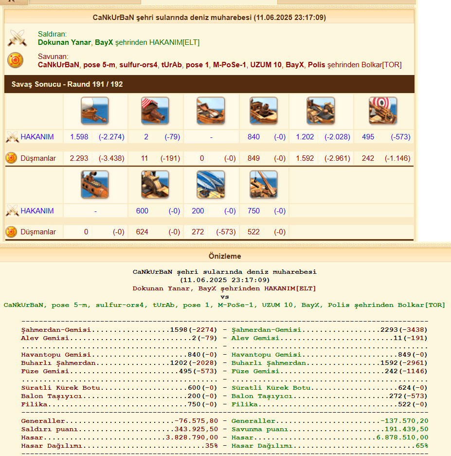
Task: Select the orange diving boat submarine icon
Action: point(95,184)
